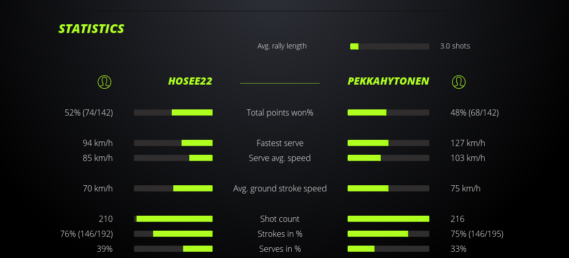Click PEKKAHYTONEN's Total points won bar

click(388, 112)
